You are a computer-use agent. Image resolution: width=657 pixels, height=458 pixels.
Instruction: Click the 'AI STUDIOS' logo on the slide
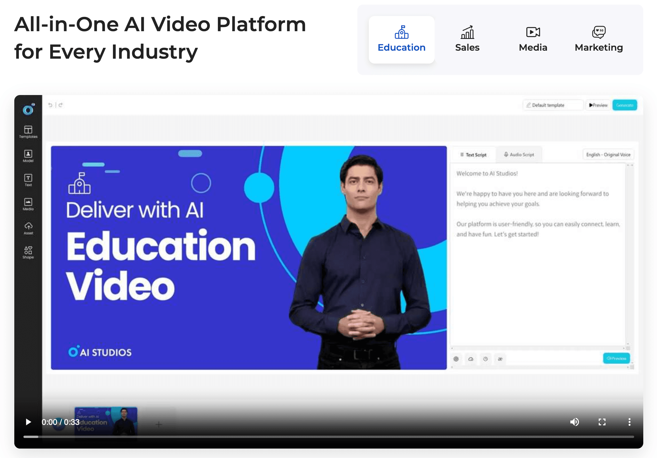click(100, 352)
